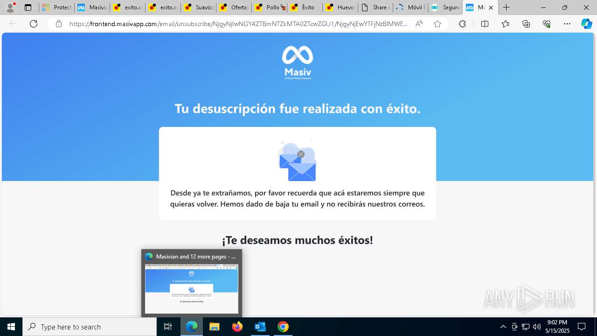The width and height of the screenshot is (597, 336).
Task: Click the envelope unsubscribe illustration
Action: pos(297,160)
